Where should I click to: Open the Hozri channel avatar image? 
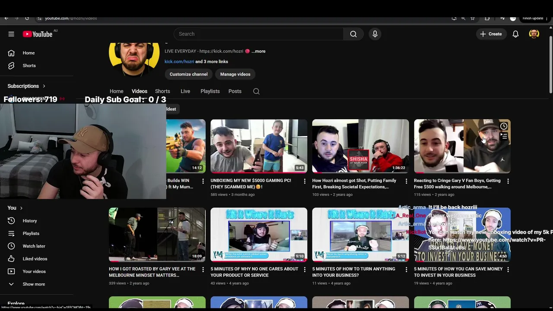[134, 60]
